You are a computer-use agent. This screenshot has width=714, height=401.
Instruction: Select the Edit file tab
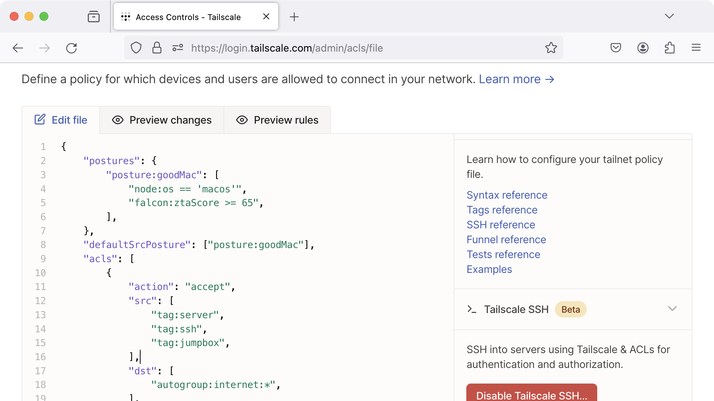point(61,120)
